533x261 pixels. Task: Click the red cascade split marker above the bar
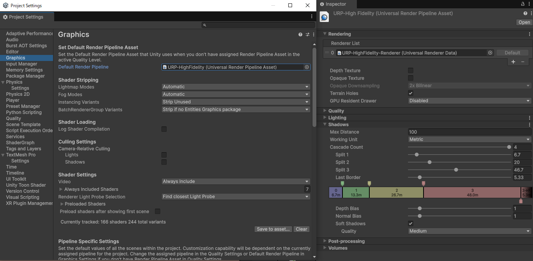pyautogui.click(x=424, y=183)
